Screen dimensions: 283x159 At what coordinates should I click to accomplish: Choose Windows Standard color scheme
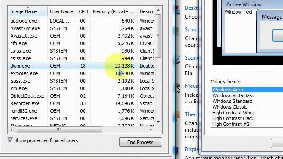point(248,101)
